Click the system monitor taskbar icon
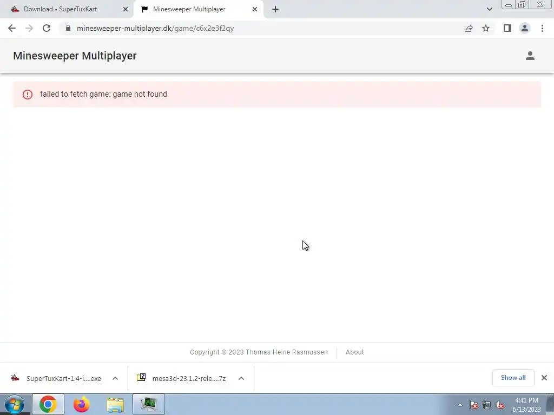The width and height of the screenshot is (554, 415). 149,404
